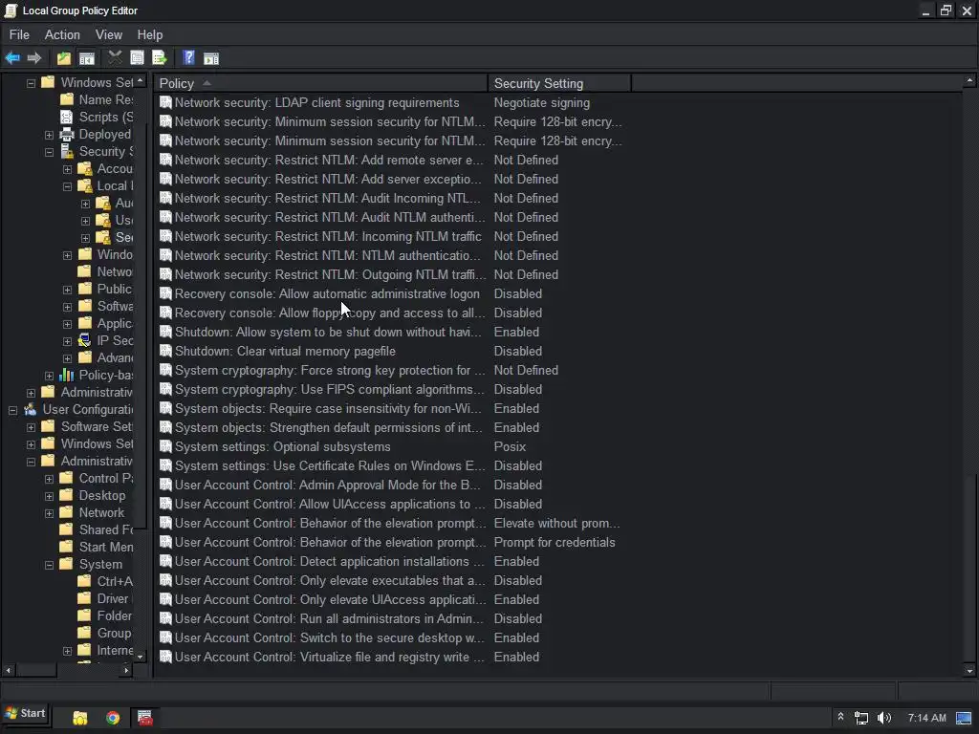Sort by the Security Setting column header

tap(559, 83)
